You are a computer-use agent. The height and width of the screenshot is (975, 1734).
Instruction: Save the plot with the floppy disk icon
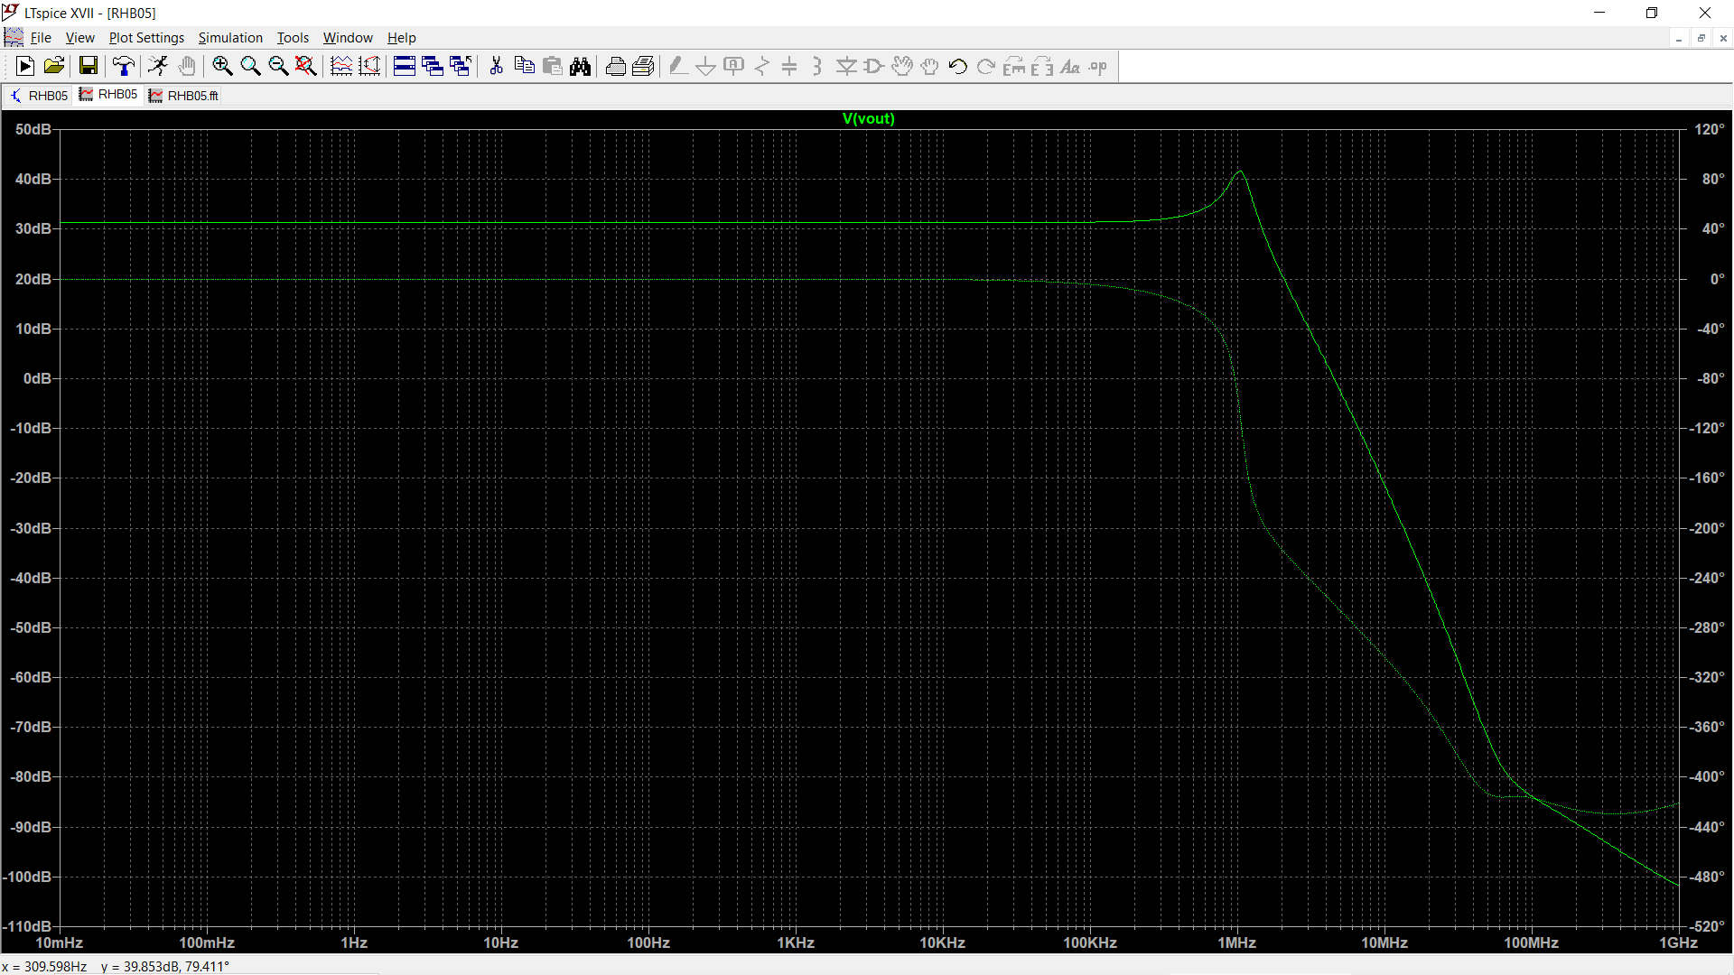point(88,66)
